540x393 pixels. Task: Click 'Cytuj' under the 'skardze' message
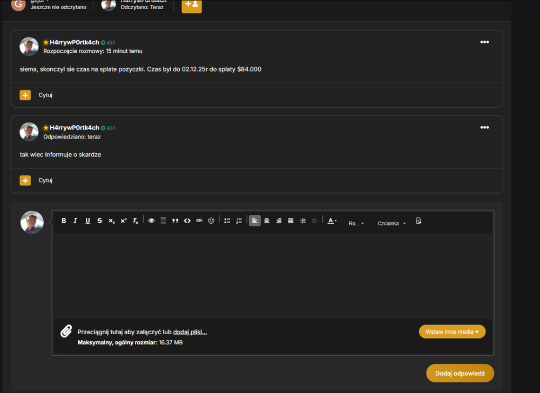(45, 180)
